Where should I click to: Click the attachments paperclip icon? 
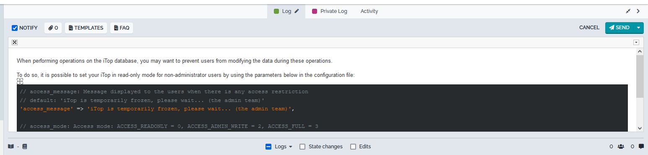51,28
